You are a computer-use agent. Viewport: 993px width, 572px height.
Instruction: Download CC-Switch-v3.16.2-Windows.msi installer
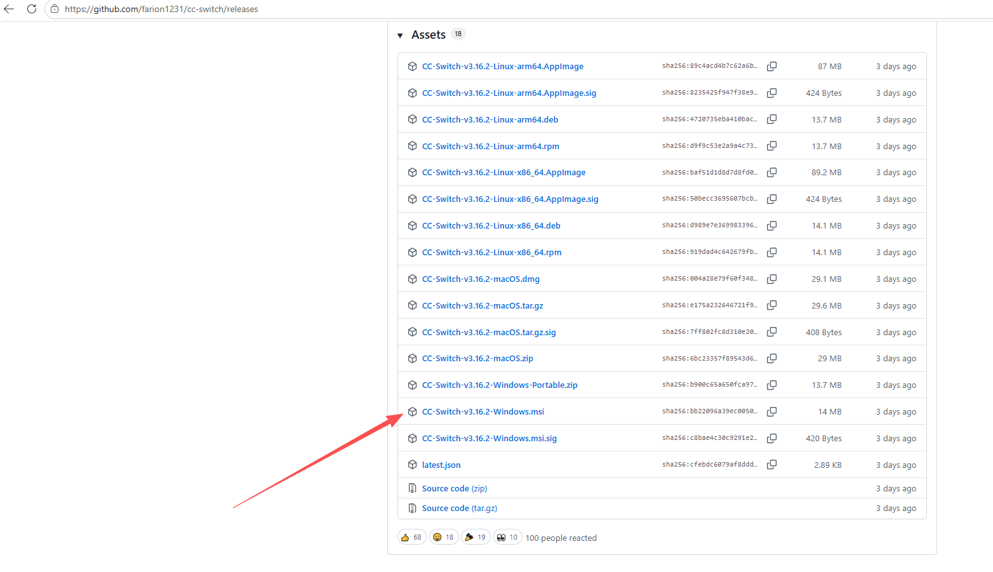[x=483, y=412]
